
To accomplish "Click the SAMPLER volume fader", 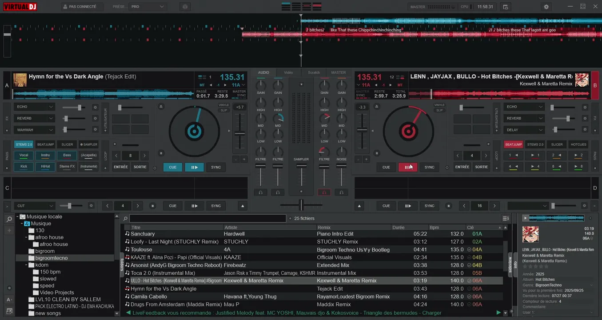I will click(x=301, y=166).
